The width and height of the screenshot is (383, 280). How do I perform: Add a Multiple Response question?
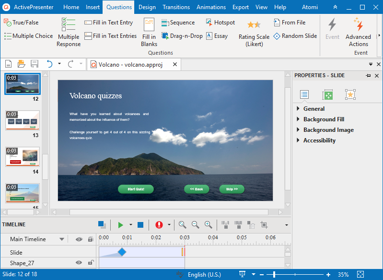click(69, 32)
